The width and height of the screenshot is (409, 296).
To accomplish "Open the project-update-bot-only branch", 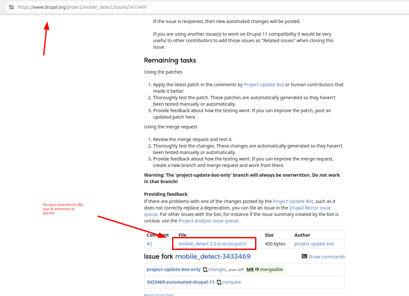I will [x=174, y=269].
